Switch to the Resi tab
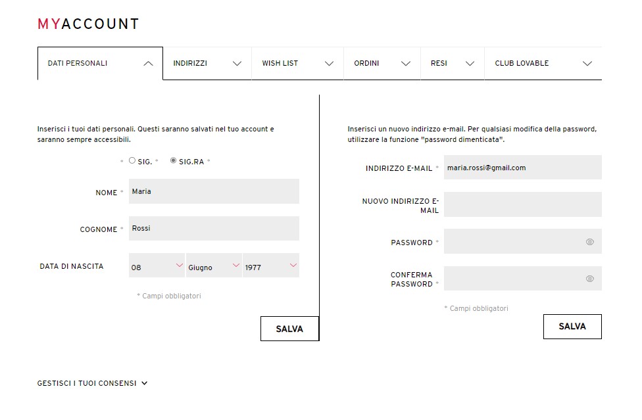Viewport: 642px width, 420px height. tap(453, 63)
